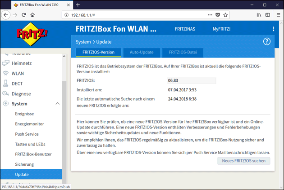Select the FRITZ!Box Fon WLAN 7390 browser tab
Screen dimensions: 284x190
41,5
